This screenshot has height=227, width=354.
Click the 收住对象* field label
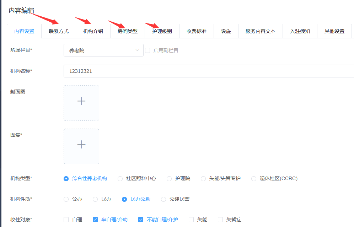click(x=21, y=220)
